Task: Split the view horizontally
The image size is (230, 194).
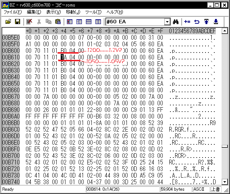Action: 88,22
